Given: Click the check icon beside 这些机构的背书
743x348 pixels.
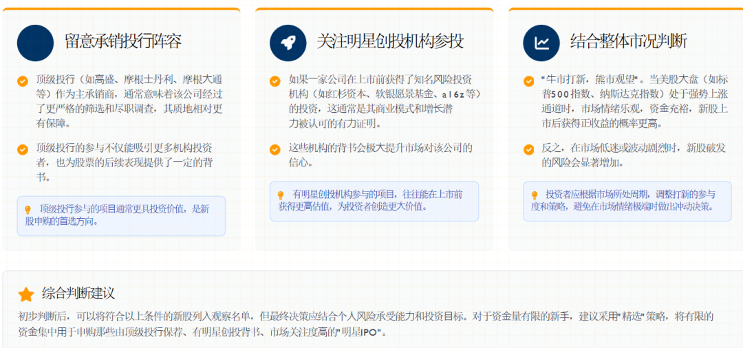Looking at the screenshot, I should pyautogui.click(x=274, y=150).
